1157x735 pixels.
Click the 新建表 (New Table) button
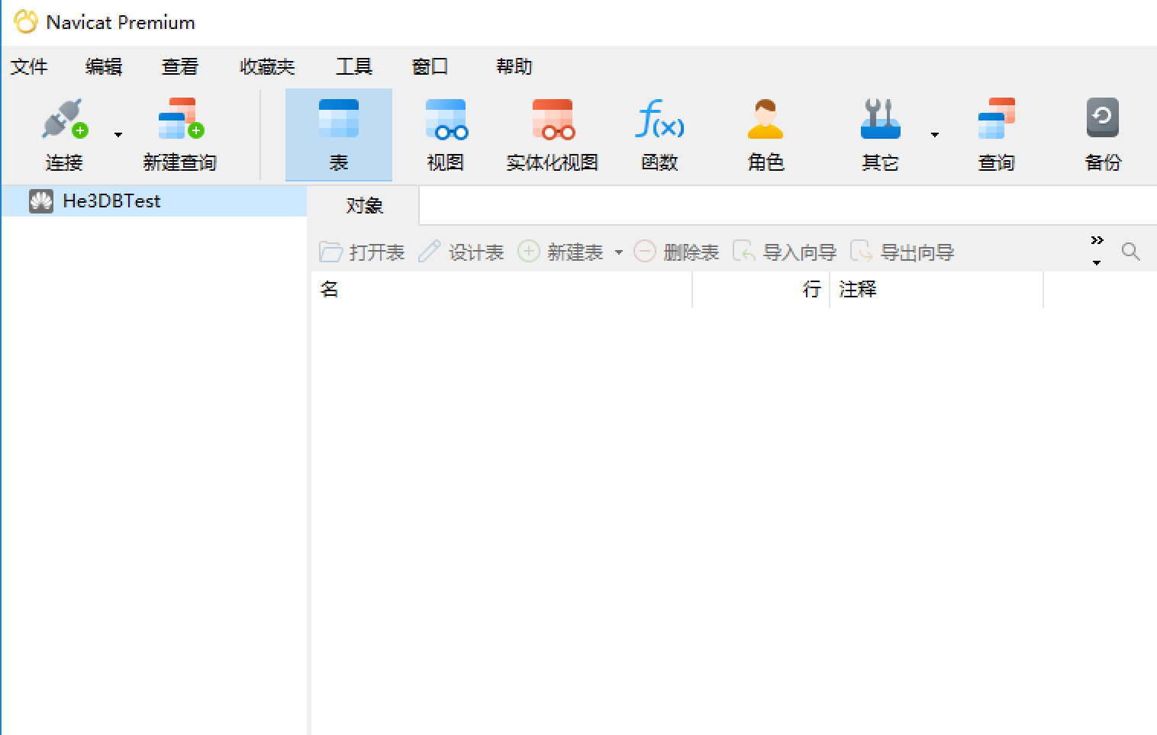(561, 252)
